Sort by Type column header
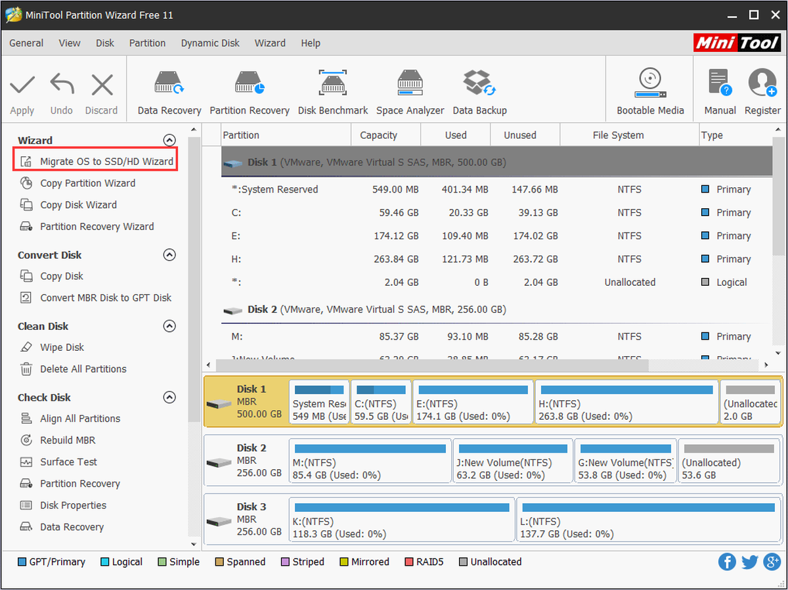Screen dimensions: 788x590 pyautogui.click(x=735, y=135)
